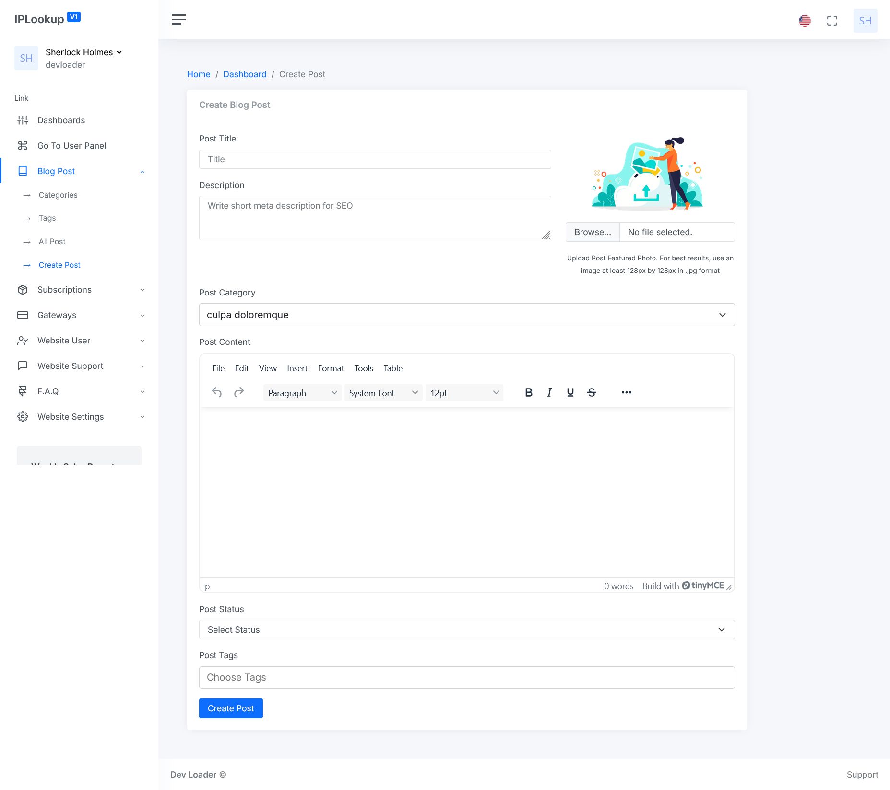Expand the F.A.Q submenu chevron
Viewport: 890px width, 790px height.
pos(142,392)
